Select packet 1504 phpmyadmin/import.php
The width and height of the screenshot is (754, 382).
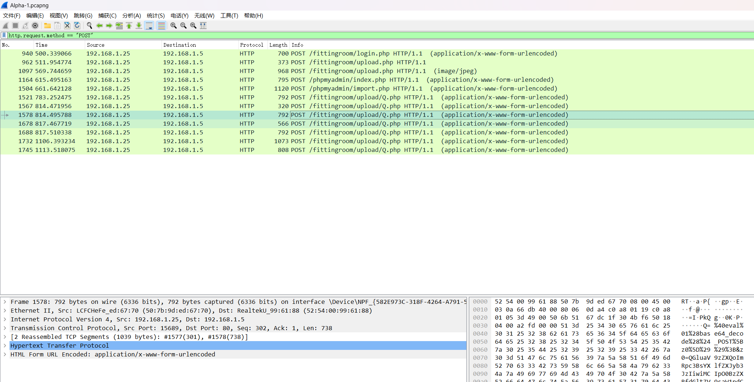coord(377,88)
